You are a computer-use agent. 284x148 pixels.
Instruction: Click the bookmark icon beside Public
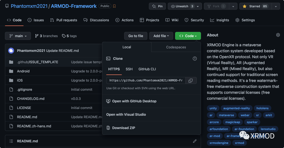click(114, 6)
